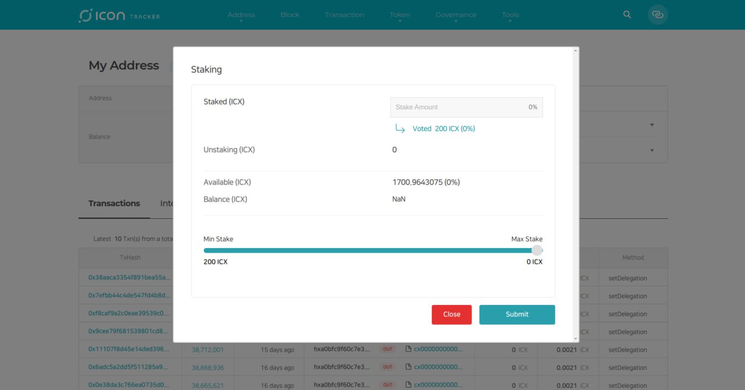
Task: Expand the Tools dropdown menu
Action: point(510,15)
